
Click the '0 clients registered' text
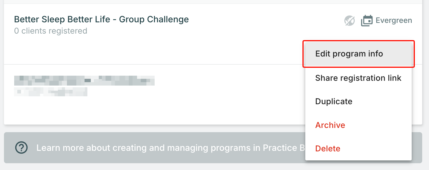pyautogui.click(x=51, y=31)
